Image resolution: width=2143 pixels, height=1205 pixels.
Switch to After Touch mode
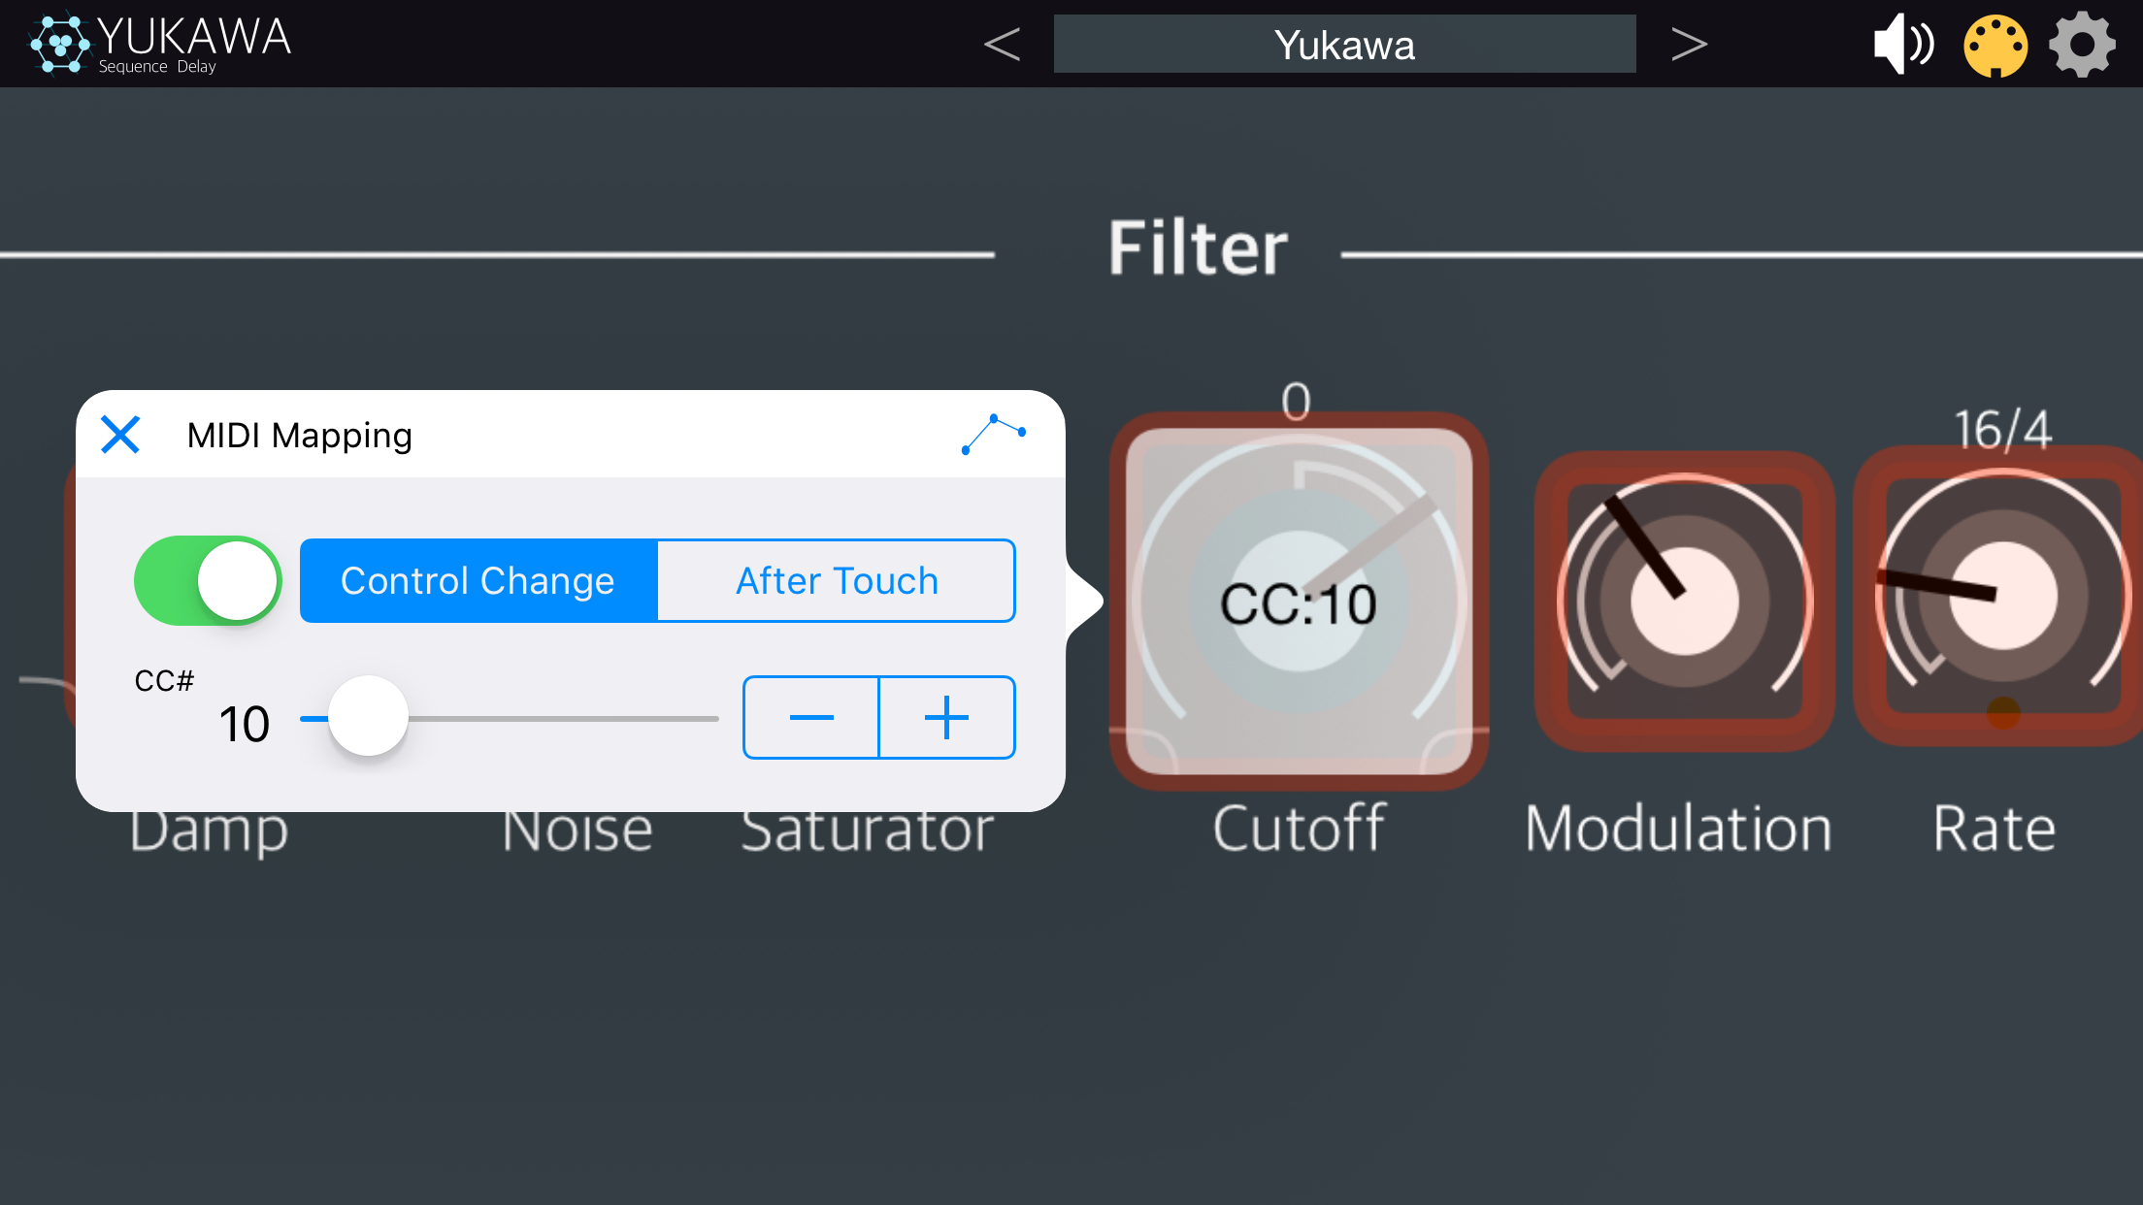[837, 580]
